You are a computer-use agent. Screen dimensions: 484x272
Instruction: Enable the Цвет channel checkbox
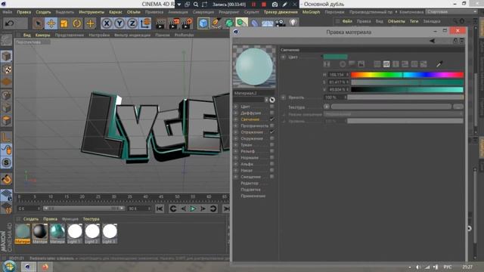pos(272,107)
